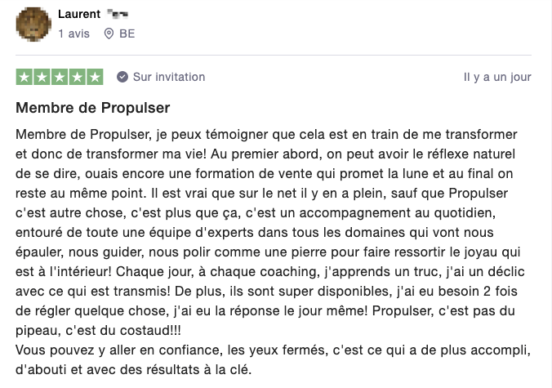Click the second green star
Screen dimensions: 552x388
click(x=42, y=77)
